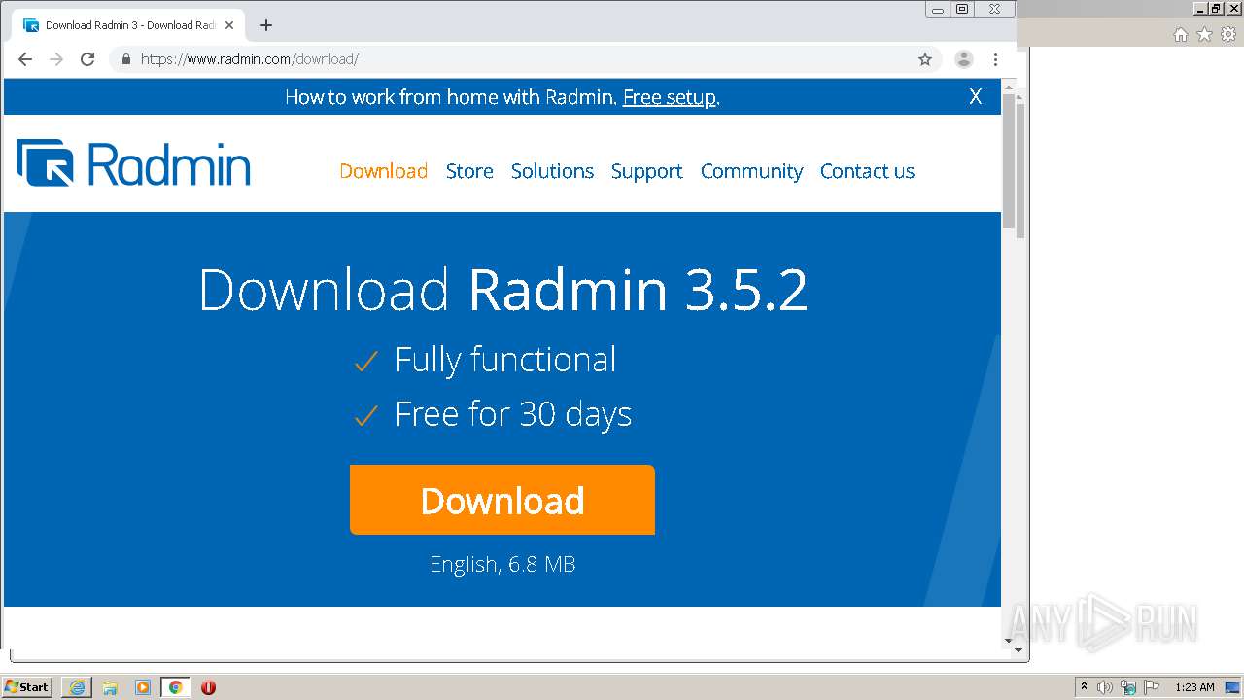Click the 'Fully functional' text
This screenshot has width=1244, height=700.
point(505,360)
